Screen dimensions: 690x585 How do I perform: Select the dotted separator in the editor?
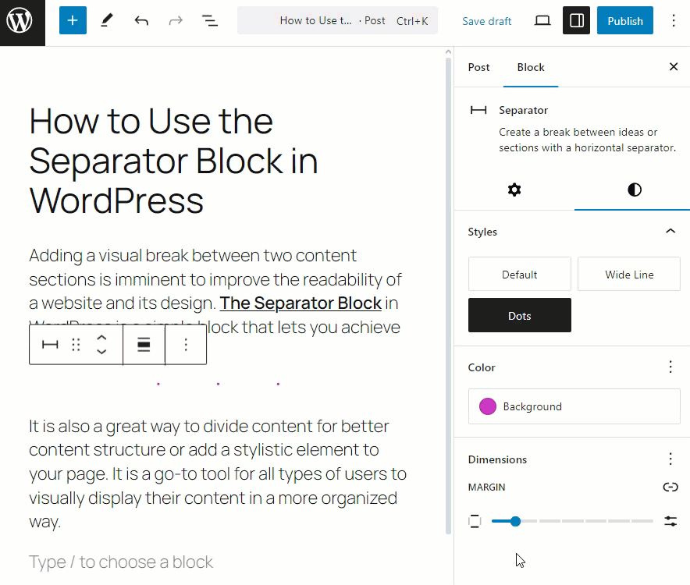(x=218, y=384)
